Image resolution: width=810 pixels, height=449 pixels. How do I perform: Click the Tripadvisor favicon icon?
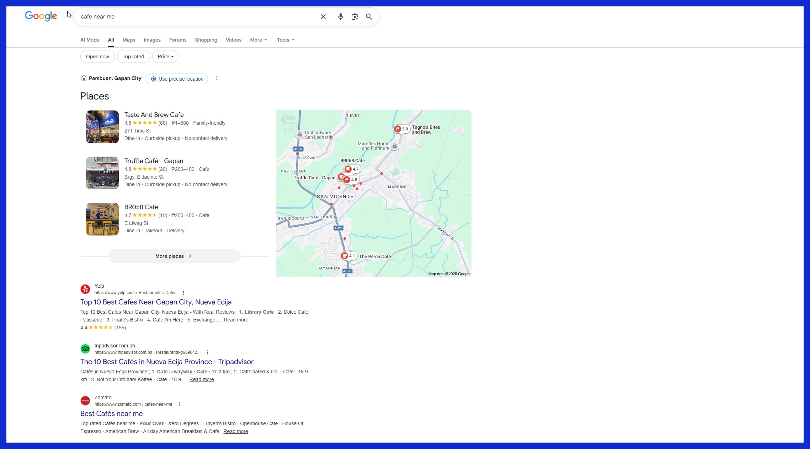pyautogui.click(x=85, y=349)
